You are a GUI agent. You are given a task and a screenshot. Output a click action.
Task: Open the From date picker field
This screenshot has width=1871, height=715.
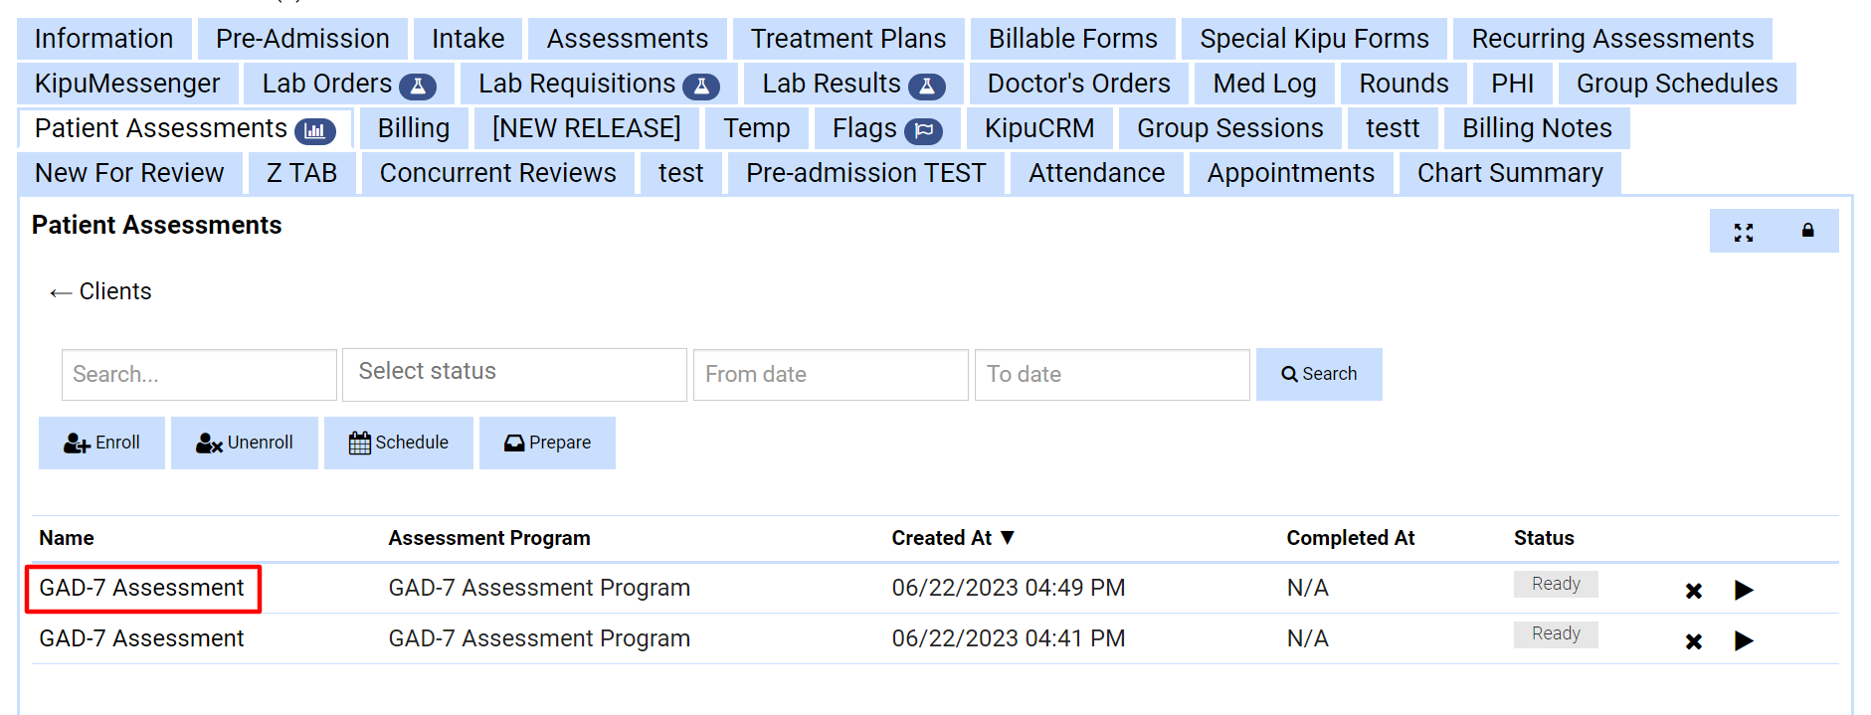830,374
